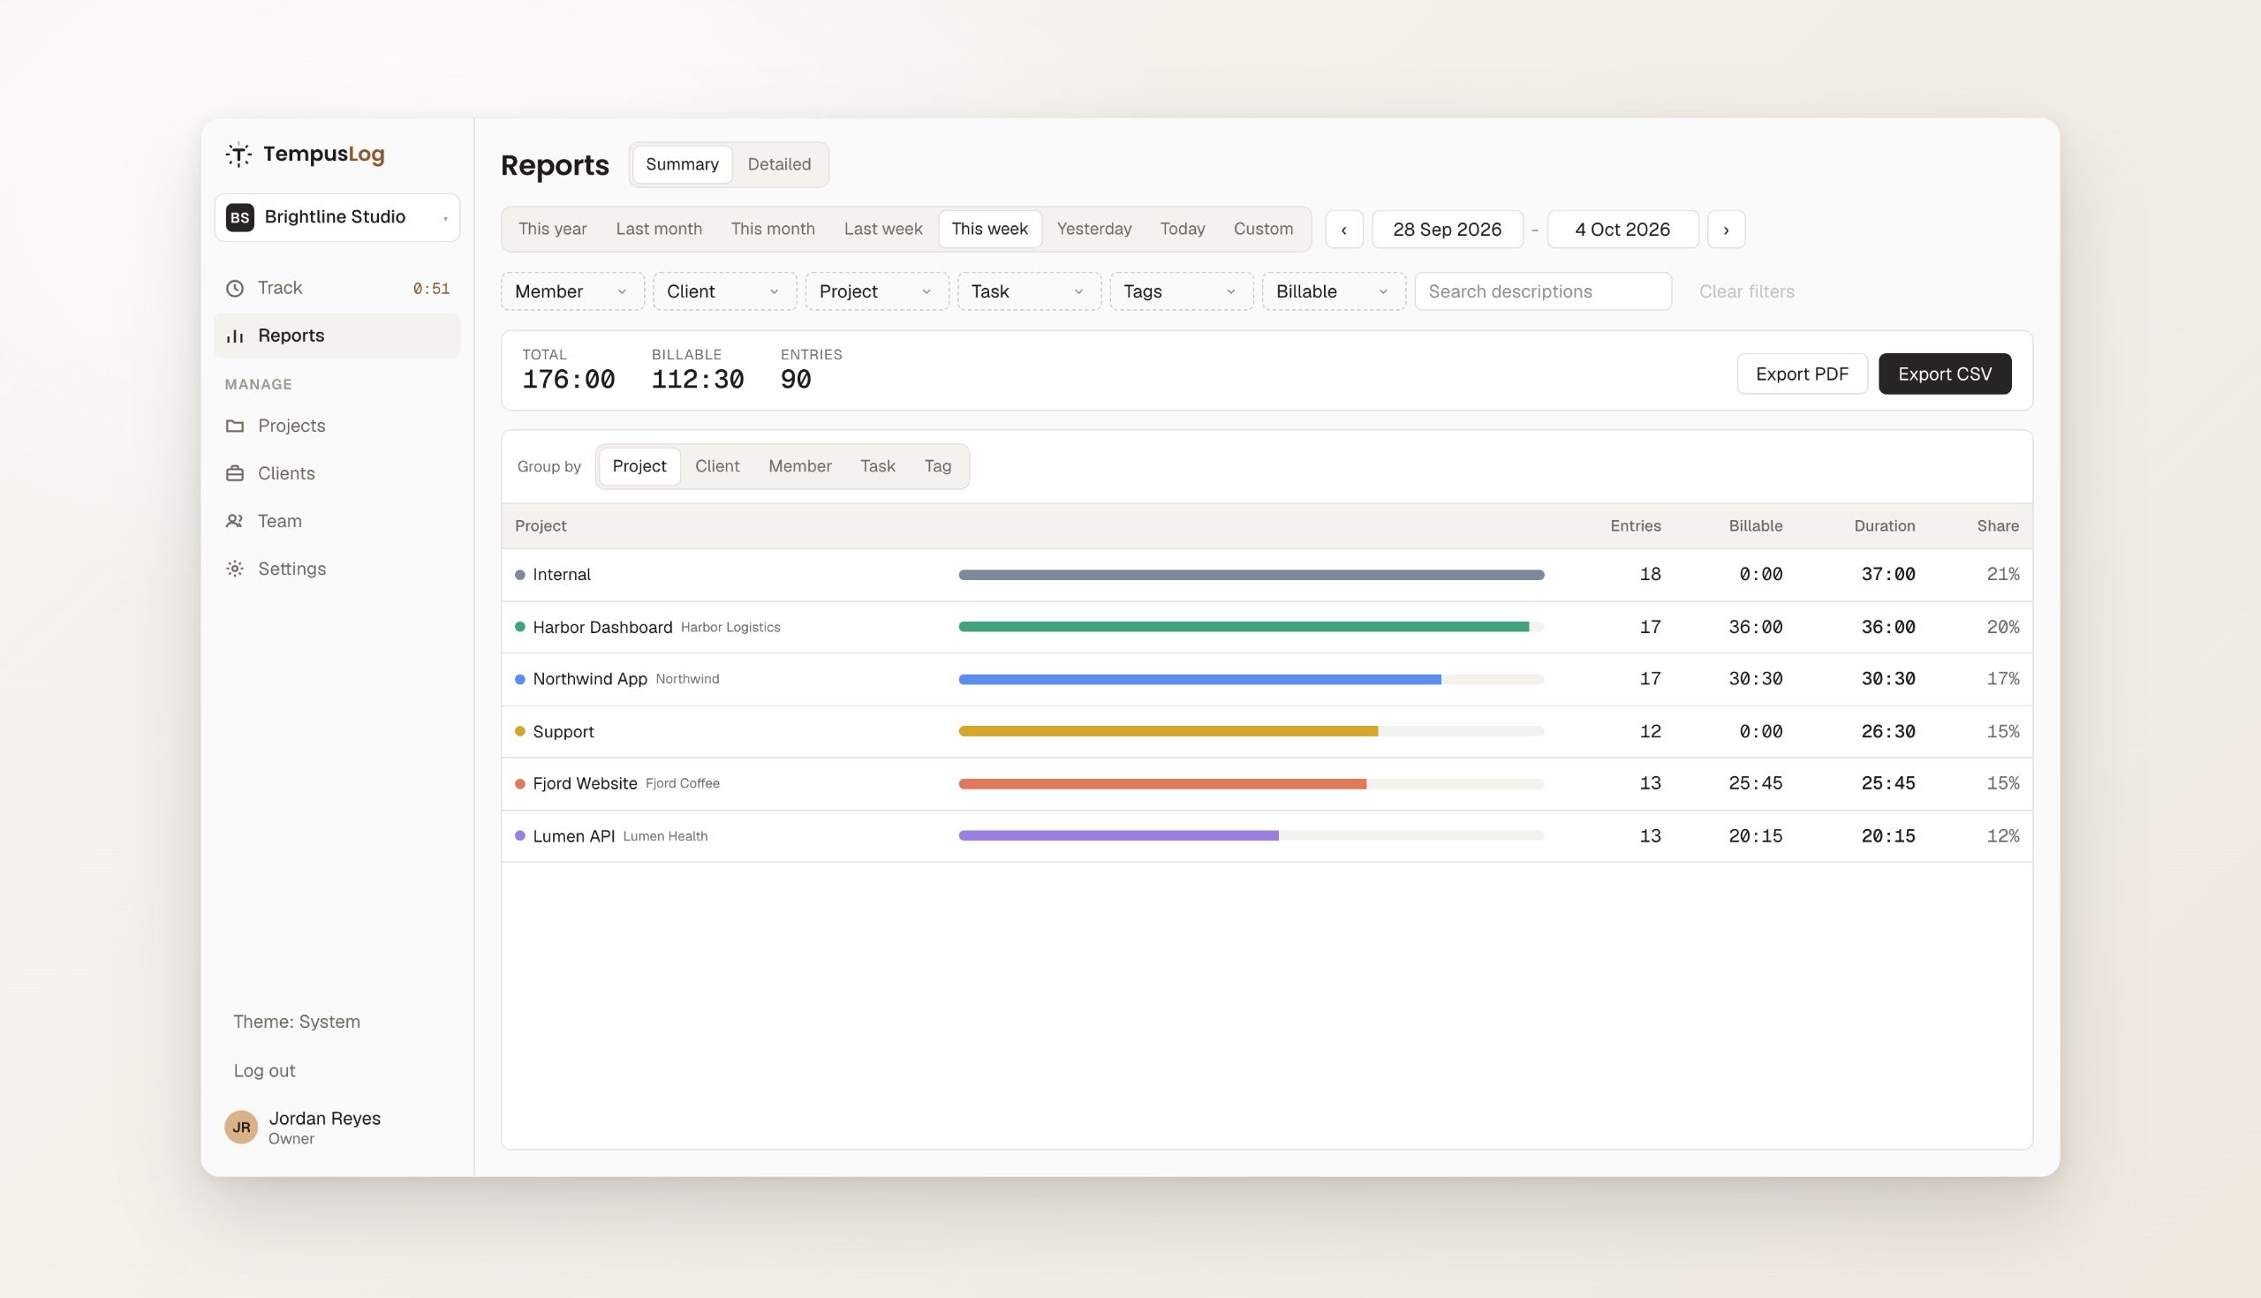Group results by Client

tap(717, 466)
